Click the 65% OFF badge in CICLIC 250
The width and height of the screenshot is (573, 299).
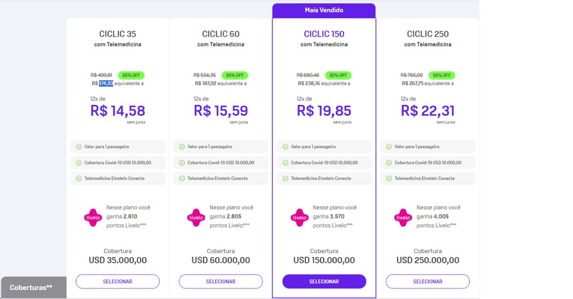coord(442,75)
